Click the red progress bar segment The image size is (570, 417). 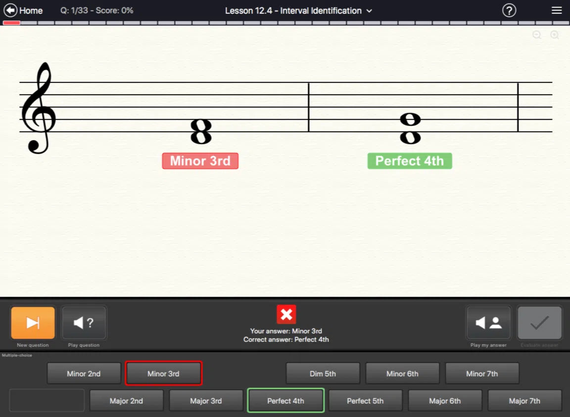coord(11,22)
